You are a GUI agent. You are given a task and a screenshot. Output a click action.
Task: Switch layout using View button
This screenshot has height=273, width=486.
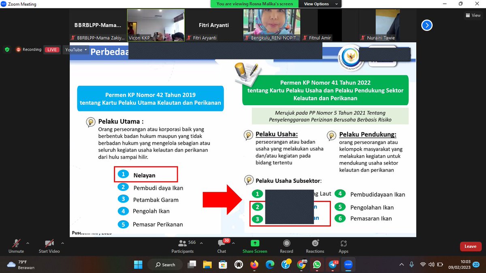(x=473, y=15)
